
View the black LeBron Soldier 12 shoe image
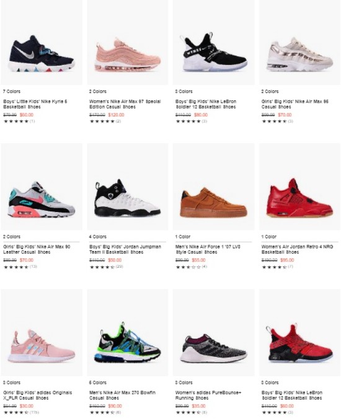click(x=213, y=43)
